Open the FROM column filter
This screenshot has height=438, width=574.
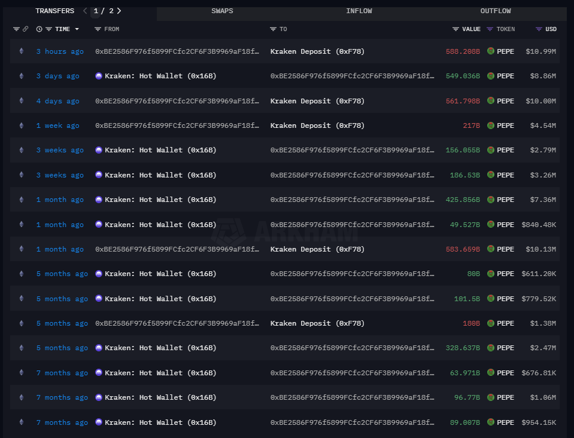[x=98, y=29]
